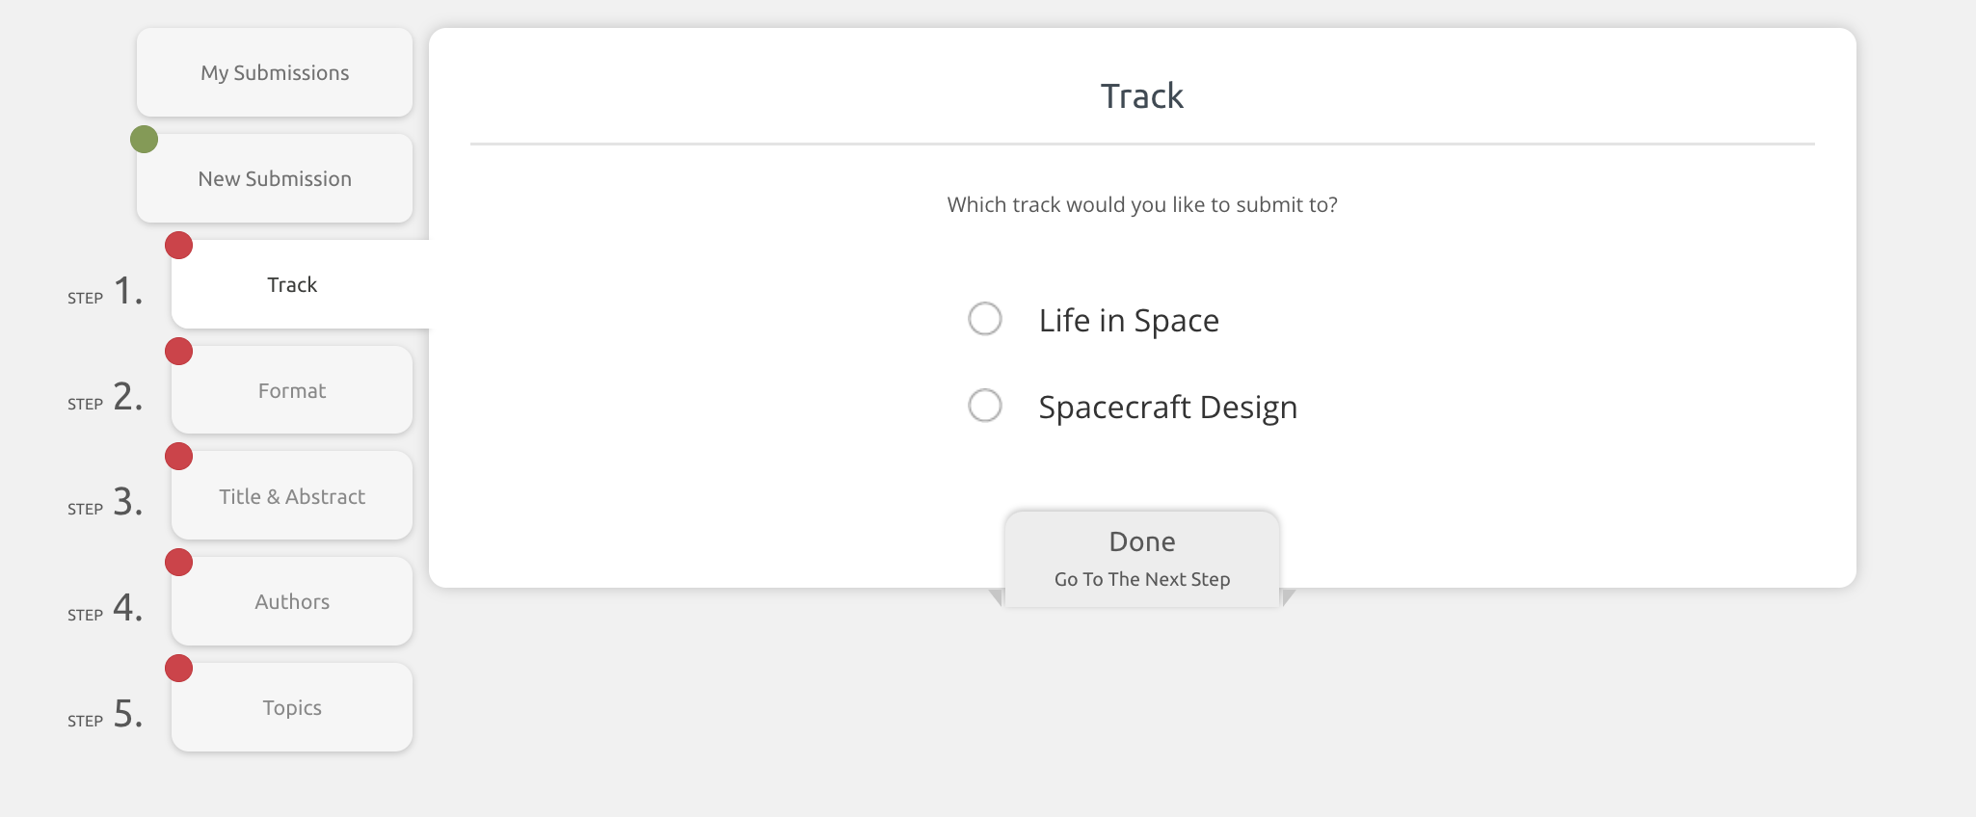
Task: Click the red status dot on Authors step
Action: (x=179, y=563)
